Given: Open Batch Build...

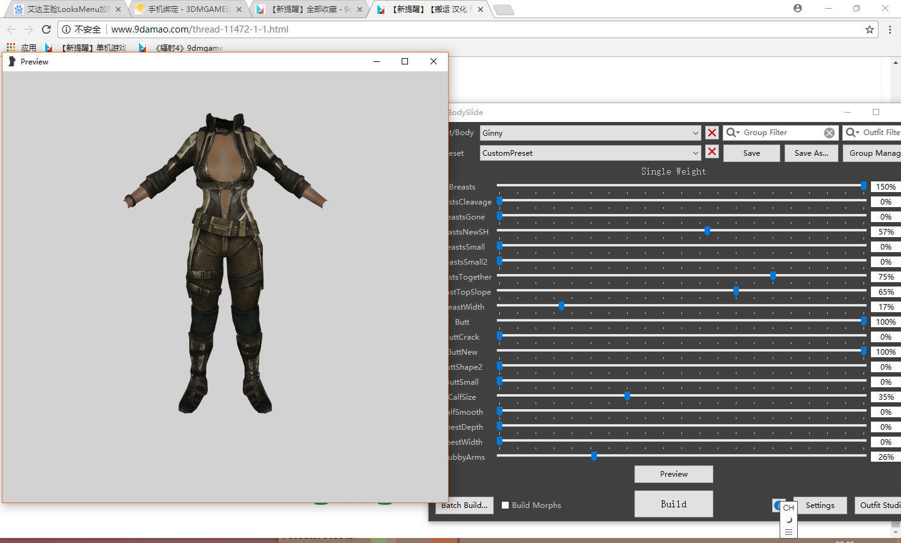Looking at the screenshot, I should [464, 505].
